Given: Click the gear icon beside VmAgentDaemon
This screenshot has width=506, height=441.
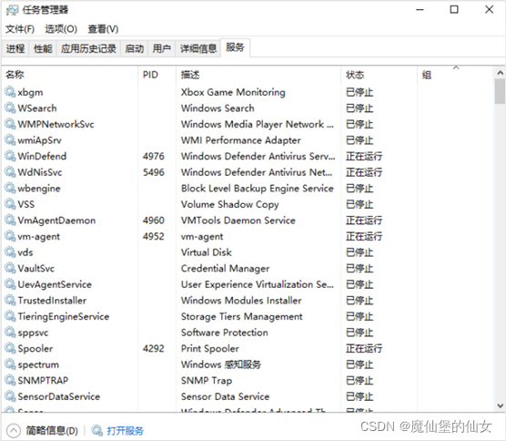Looking at the screenshot, I should [10, 220].
